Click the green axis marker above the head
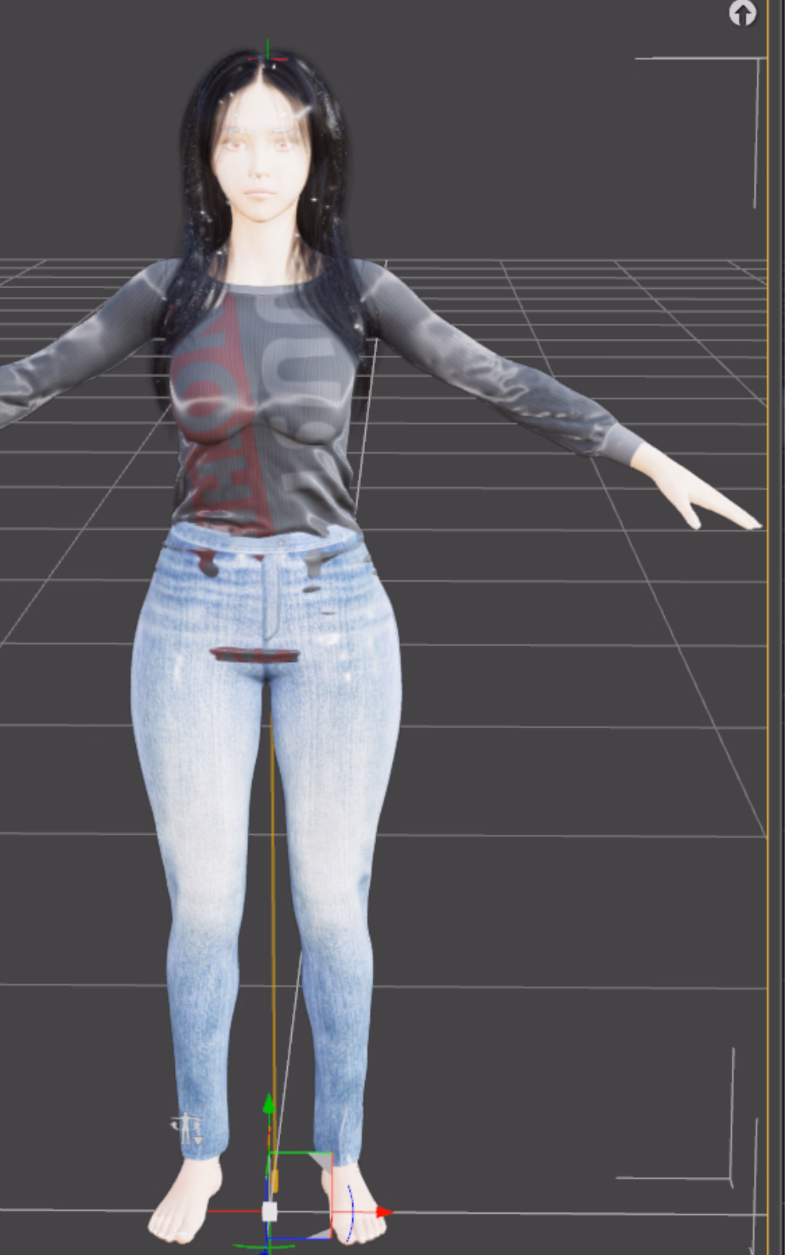The height and width of the screenshot is (1255, 785). 268,49
